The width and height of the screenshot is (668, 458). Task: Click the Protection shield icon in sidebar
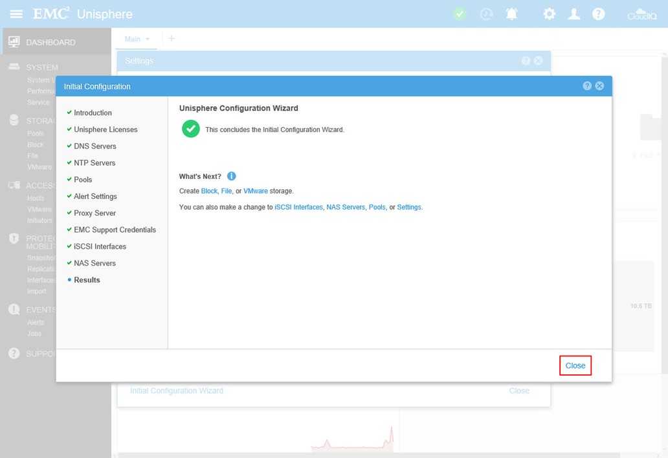14,238
